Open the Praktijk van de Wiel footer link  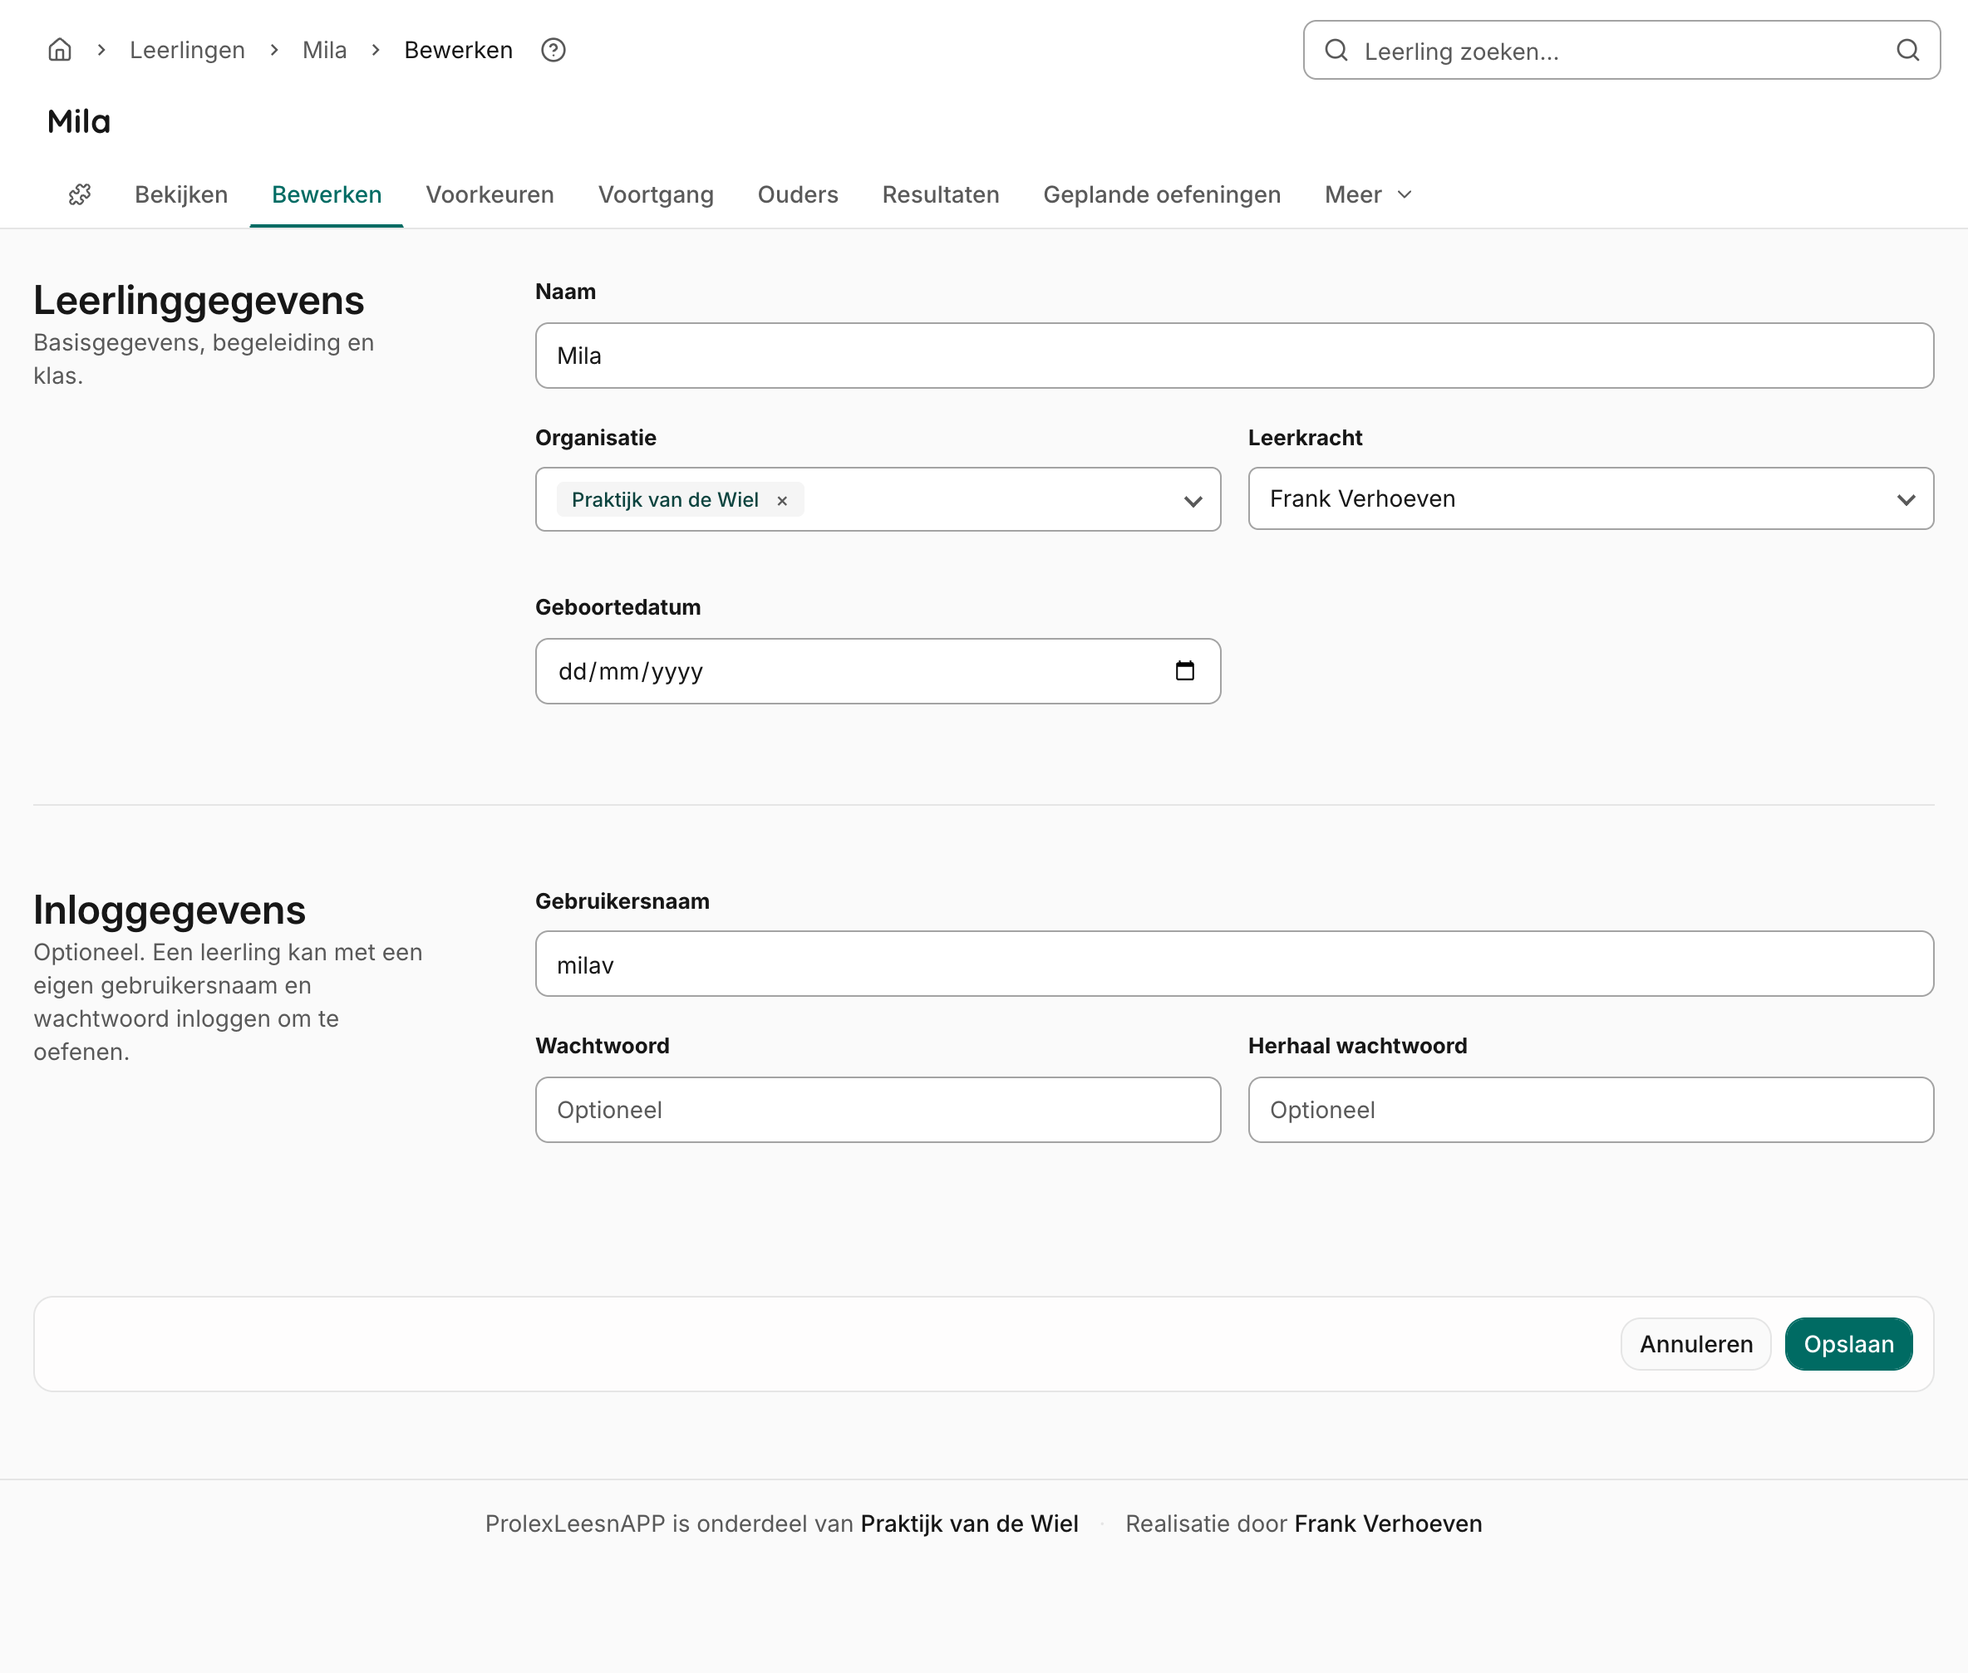[969, 1523]
